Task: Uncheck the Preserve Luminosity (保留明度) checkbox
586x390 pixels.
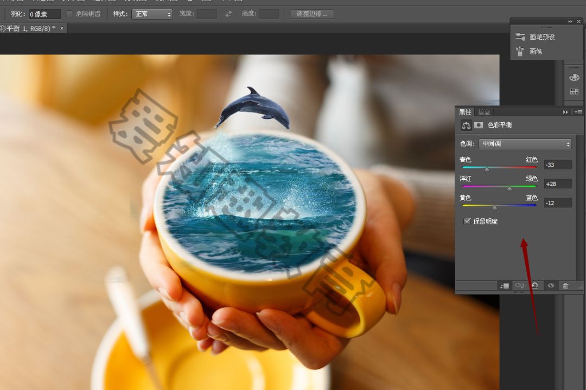Action: (x=467, y=221)
